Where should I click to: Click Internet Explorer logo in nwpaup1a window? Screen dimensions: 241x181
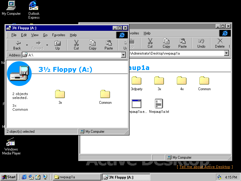pos(225,33)
